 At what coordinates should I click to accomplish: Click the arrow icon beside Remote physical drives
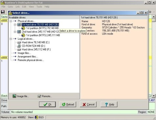(x=15, y=60)
